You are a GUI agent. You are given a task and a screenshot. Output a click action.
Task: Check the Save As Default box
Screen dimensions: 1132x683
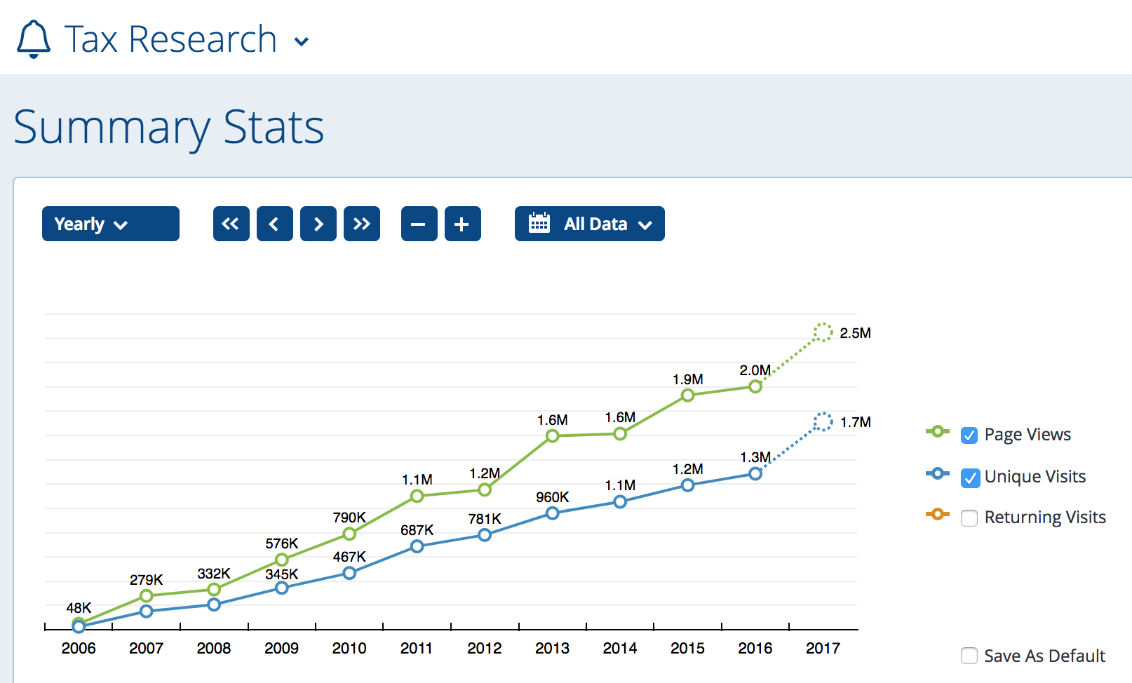[x=969, y=656]
